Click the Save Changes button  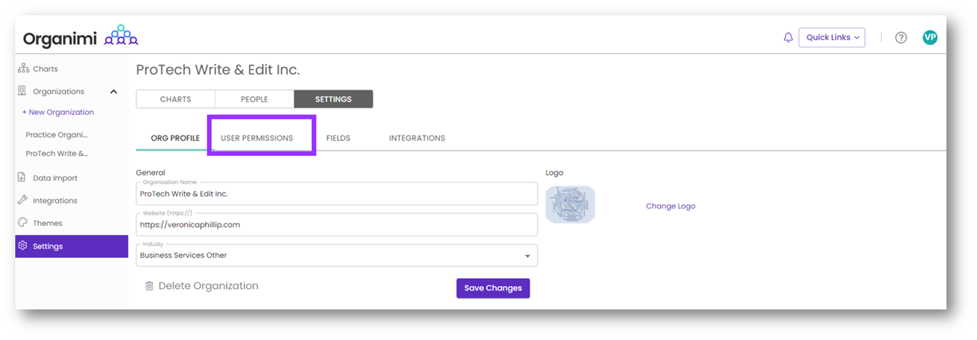493,288
